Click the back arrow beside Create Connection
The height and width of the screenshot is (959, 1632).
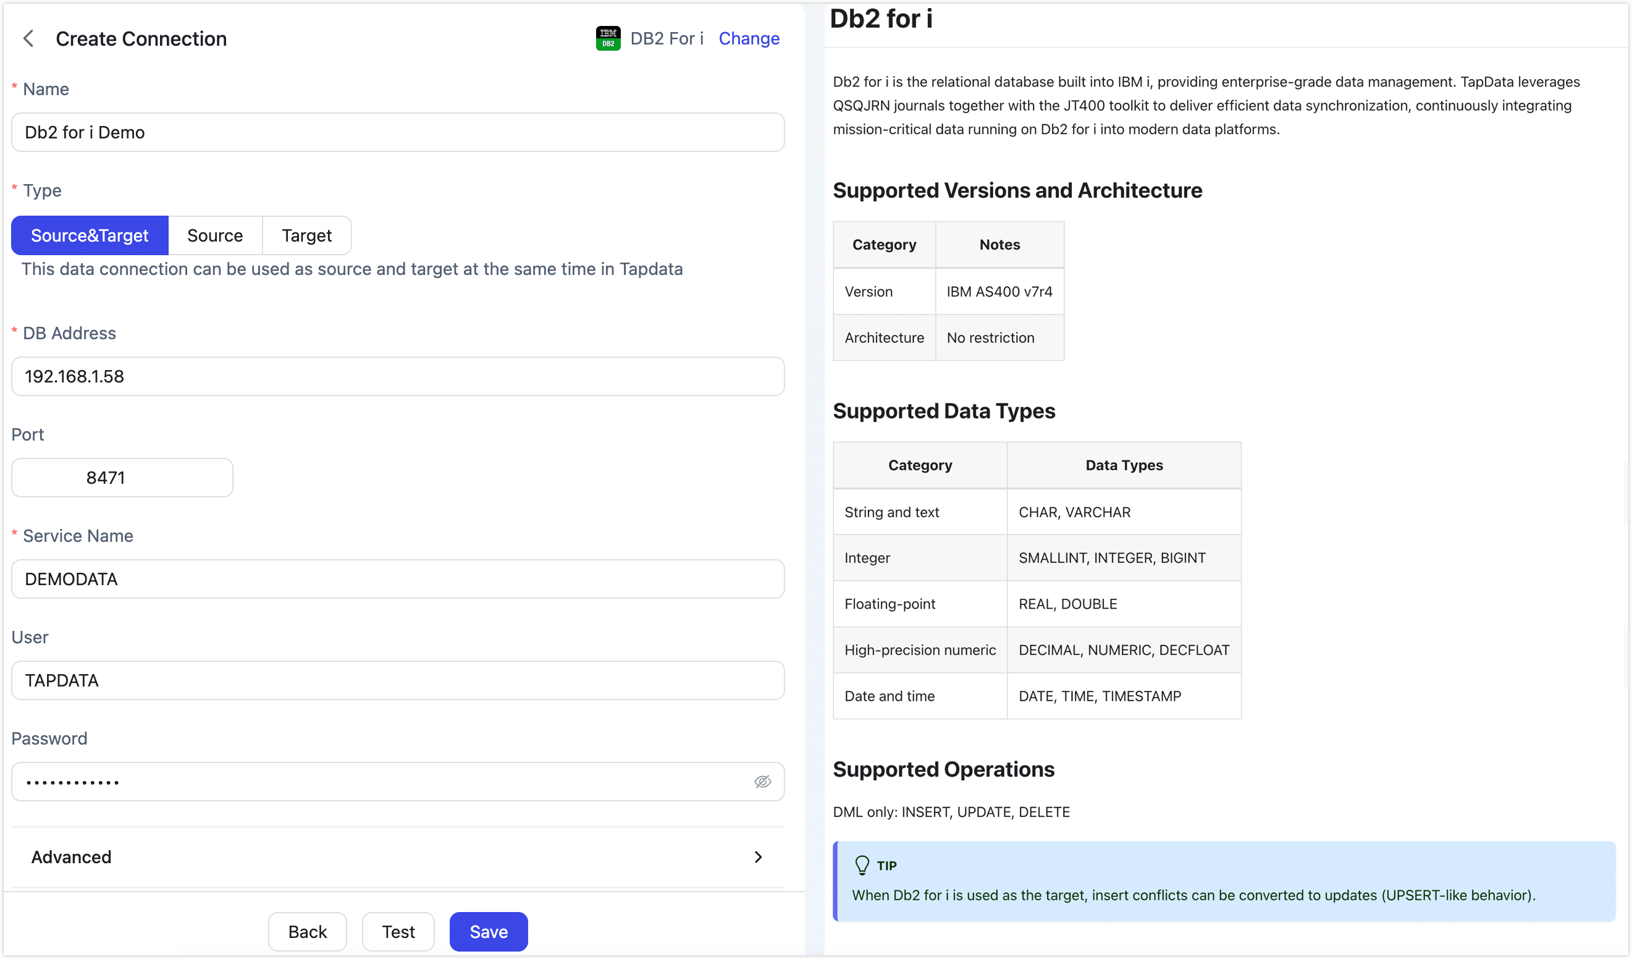(28, 38)
